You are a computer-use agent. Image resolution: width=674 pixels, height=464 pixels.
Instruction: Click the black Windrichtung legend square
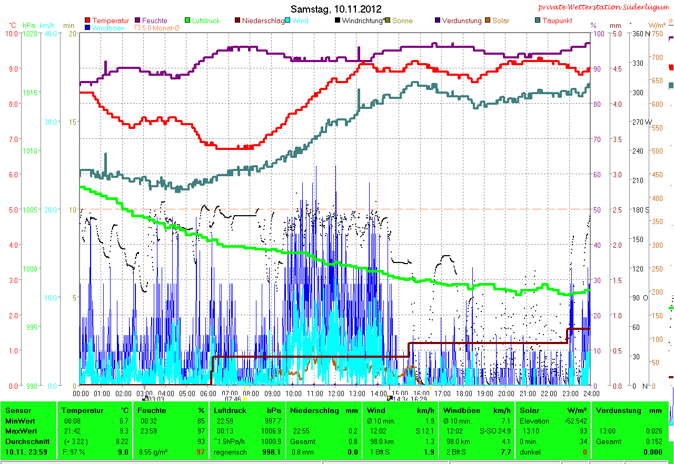tap(338, 21)
